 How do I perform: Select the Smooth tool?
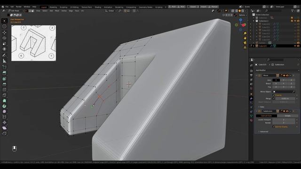pos(4,112)
